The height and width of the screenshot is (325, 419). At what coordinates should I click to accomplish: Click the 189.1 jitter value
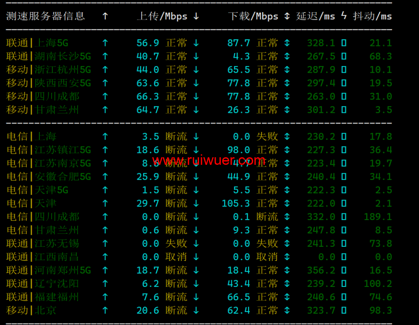pyautogui.click(x=378, y=217)
